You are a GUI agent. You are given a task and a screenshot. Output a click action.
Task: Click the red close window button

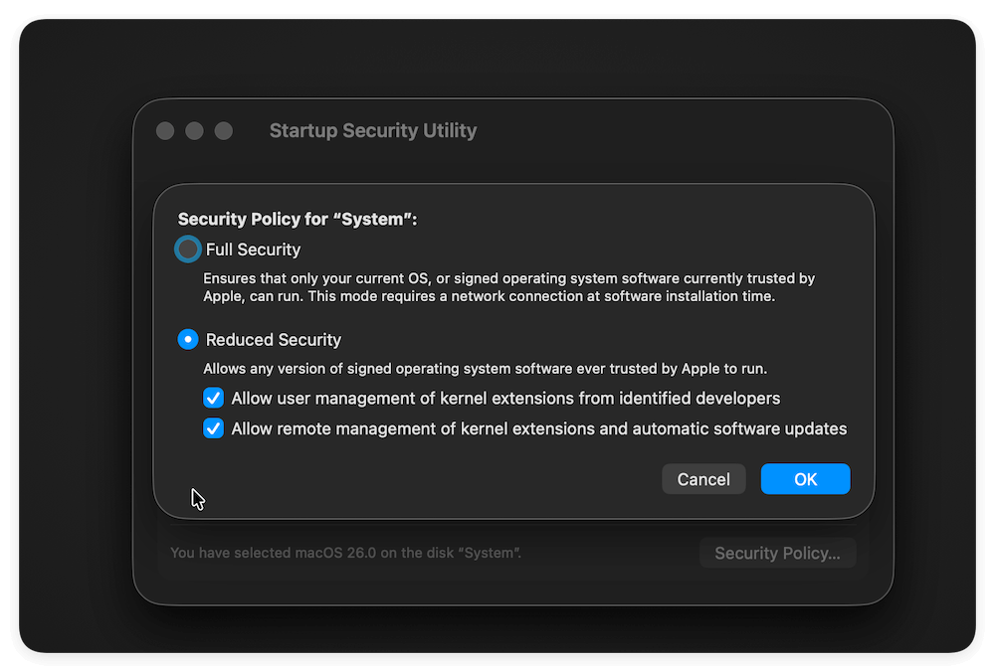pyautogui.click(x=165, y=131)
